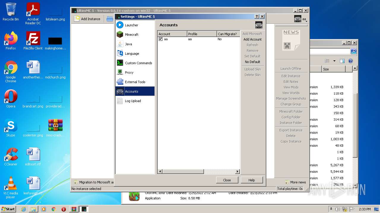Click the Delete Skin button
Screen dimensions: 380x213
pyautogui.click(x=252, y=75)
